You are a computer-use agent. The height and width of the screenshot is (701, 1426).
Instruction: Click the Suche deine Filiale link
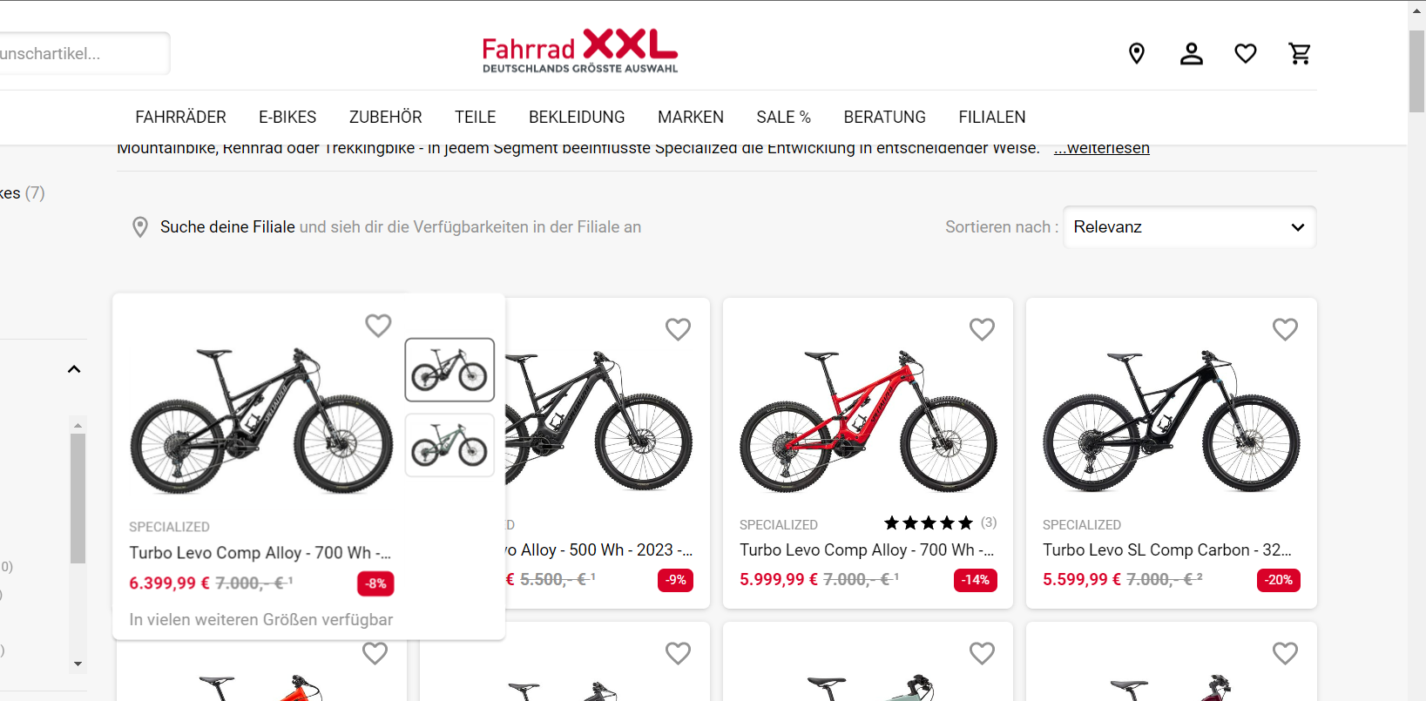[227, 227]
